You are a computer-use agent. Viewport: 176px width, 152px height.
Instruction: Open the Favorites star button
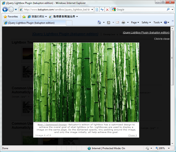point(11,16)
